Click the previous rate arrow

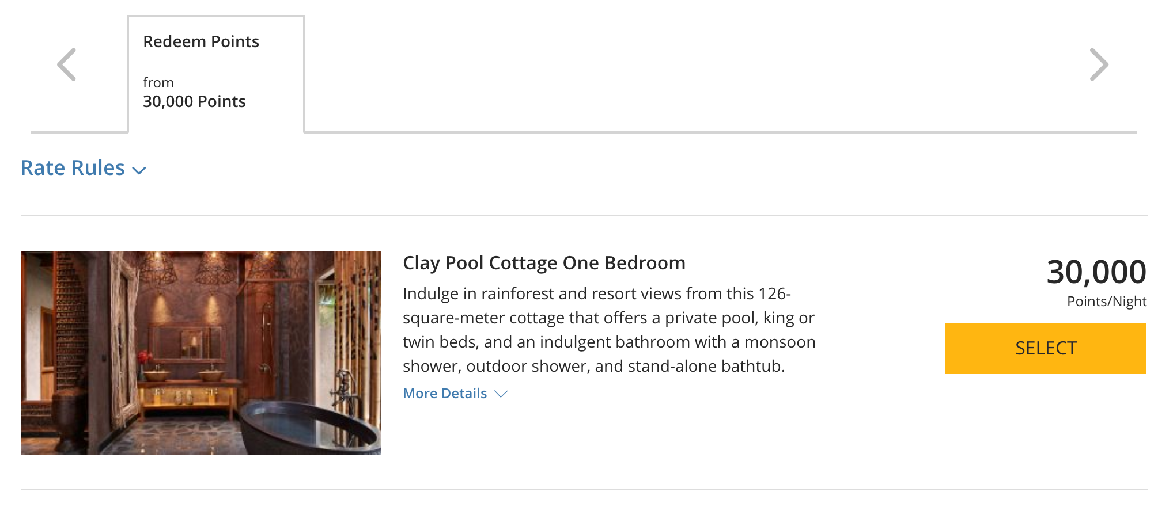67,64
